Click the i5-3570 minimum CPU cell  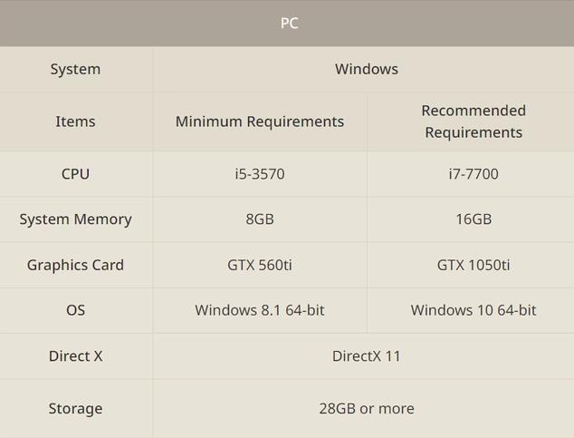click(260, 174)
